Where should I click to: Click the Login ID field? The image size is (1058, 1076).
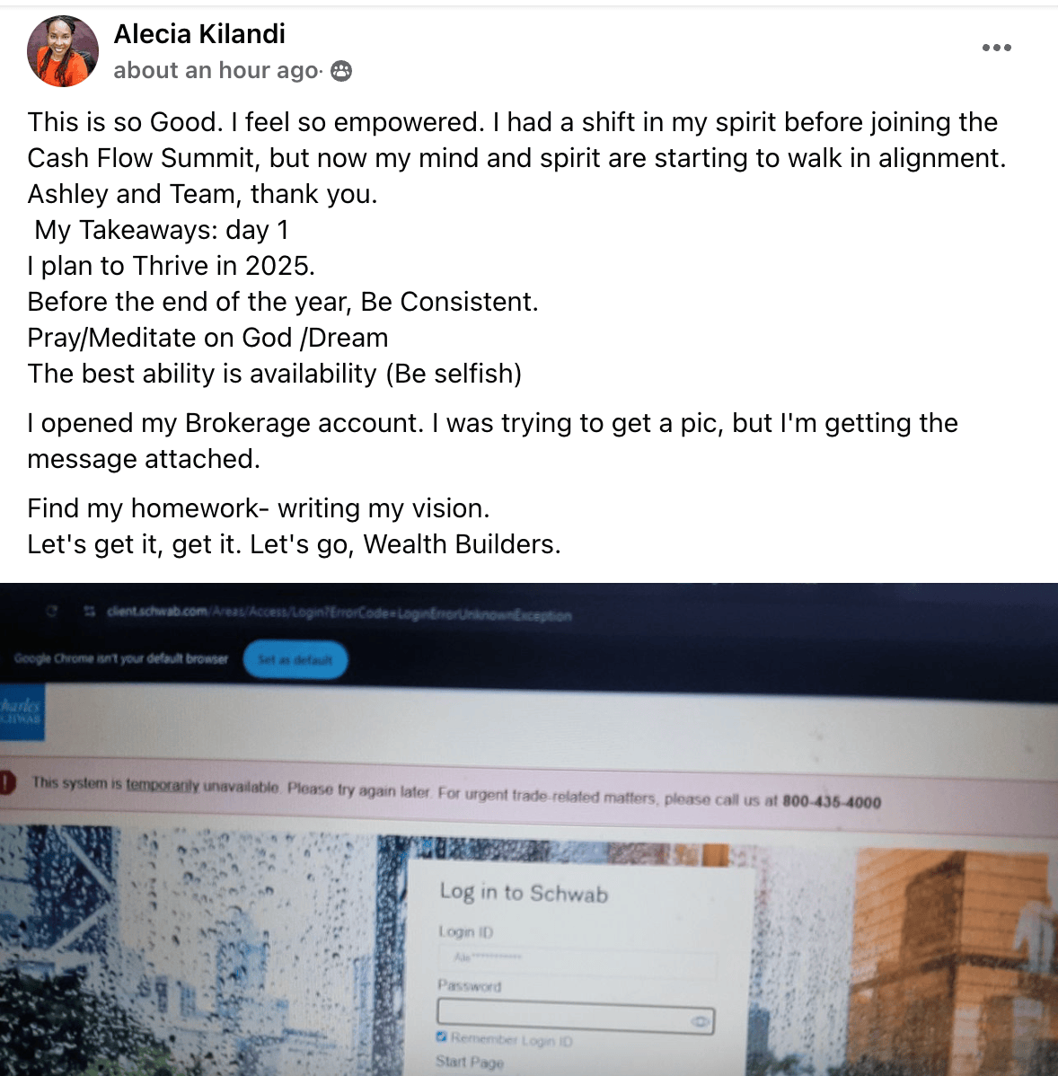click(577, 957)
